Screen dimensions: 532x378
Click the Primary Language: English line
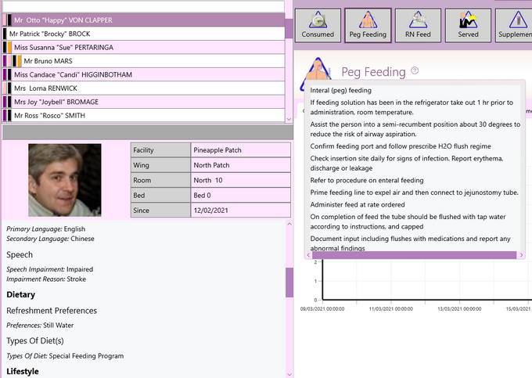click(x=46, y=229)
